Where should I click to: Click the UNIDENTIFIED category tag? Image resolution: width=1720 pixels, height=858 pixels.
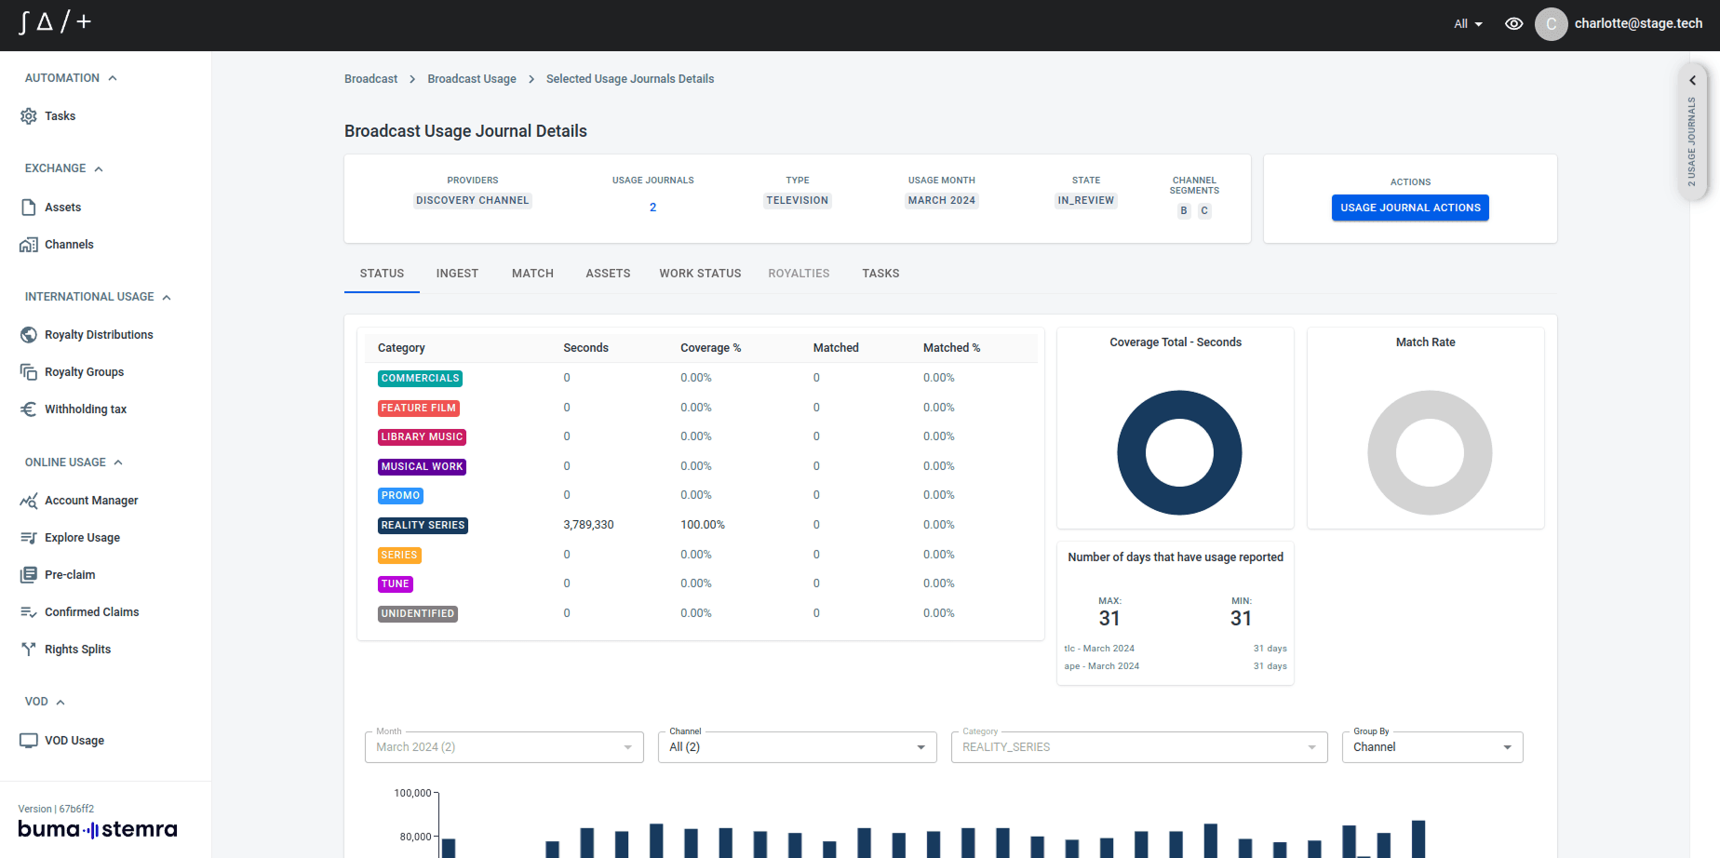(x=417, y=614)
